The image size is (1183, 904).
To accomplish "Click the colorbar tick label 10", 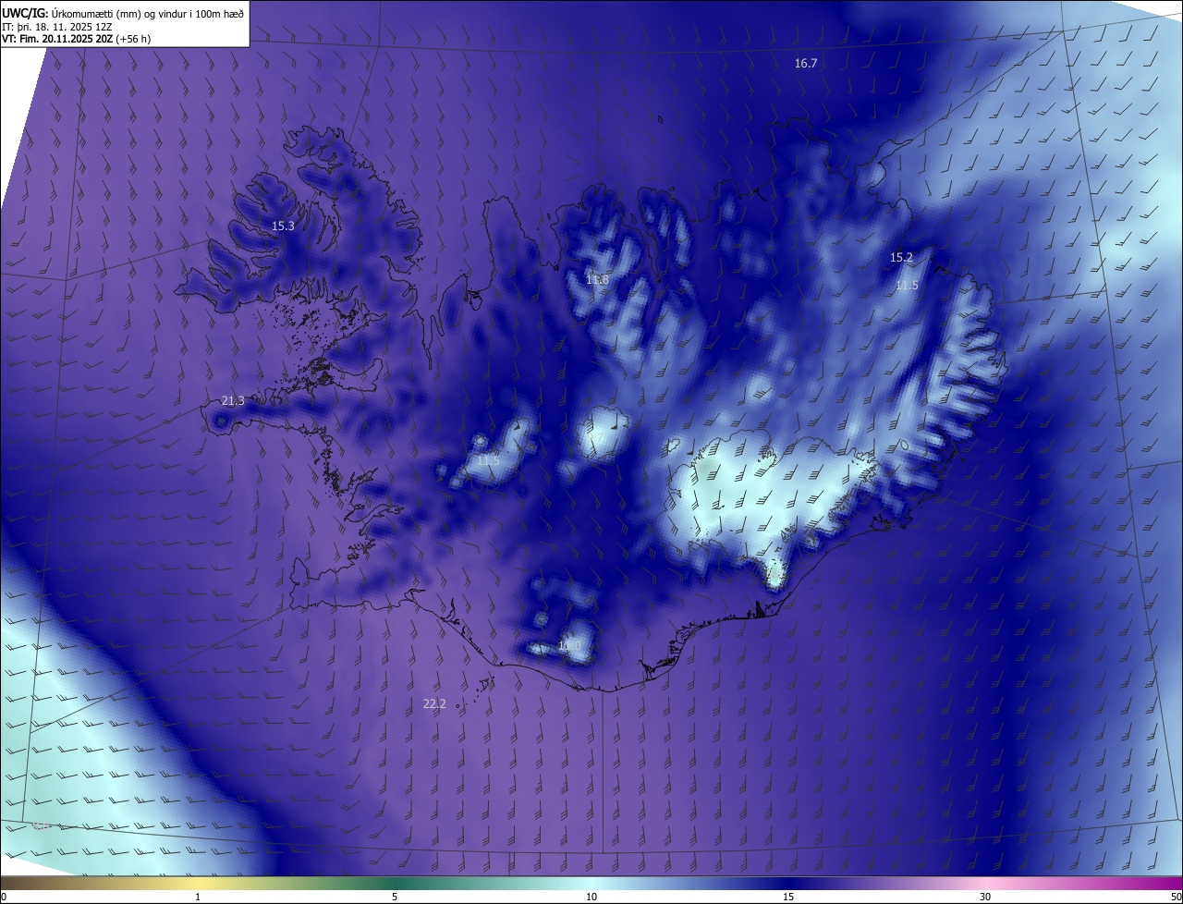I will pyautogui.click(x=591, y=897).
